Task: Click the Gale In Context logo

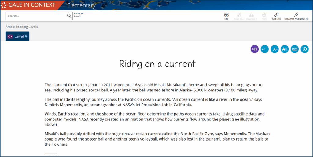Action: tap(28, 5)
